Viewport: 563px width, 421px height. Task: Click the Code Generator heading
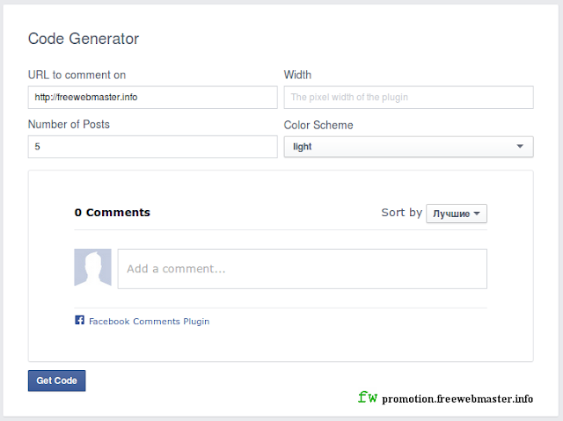[x=84, y=39]
